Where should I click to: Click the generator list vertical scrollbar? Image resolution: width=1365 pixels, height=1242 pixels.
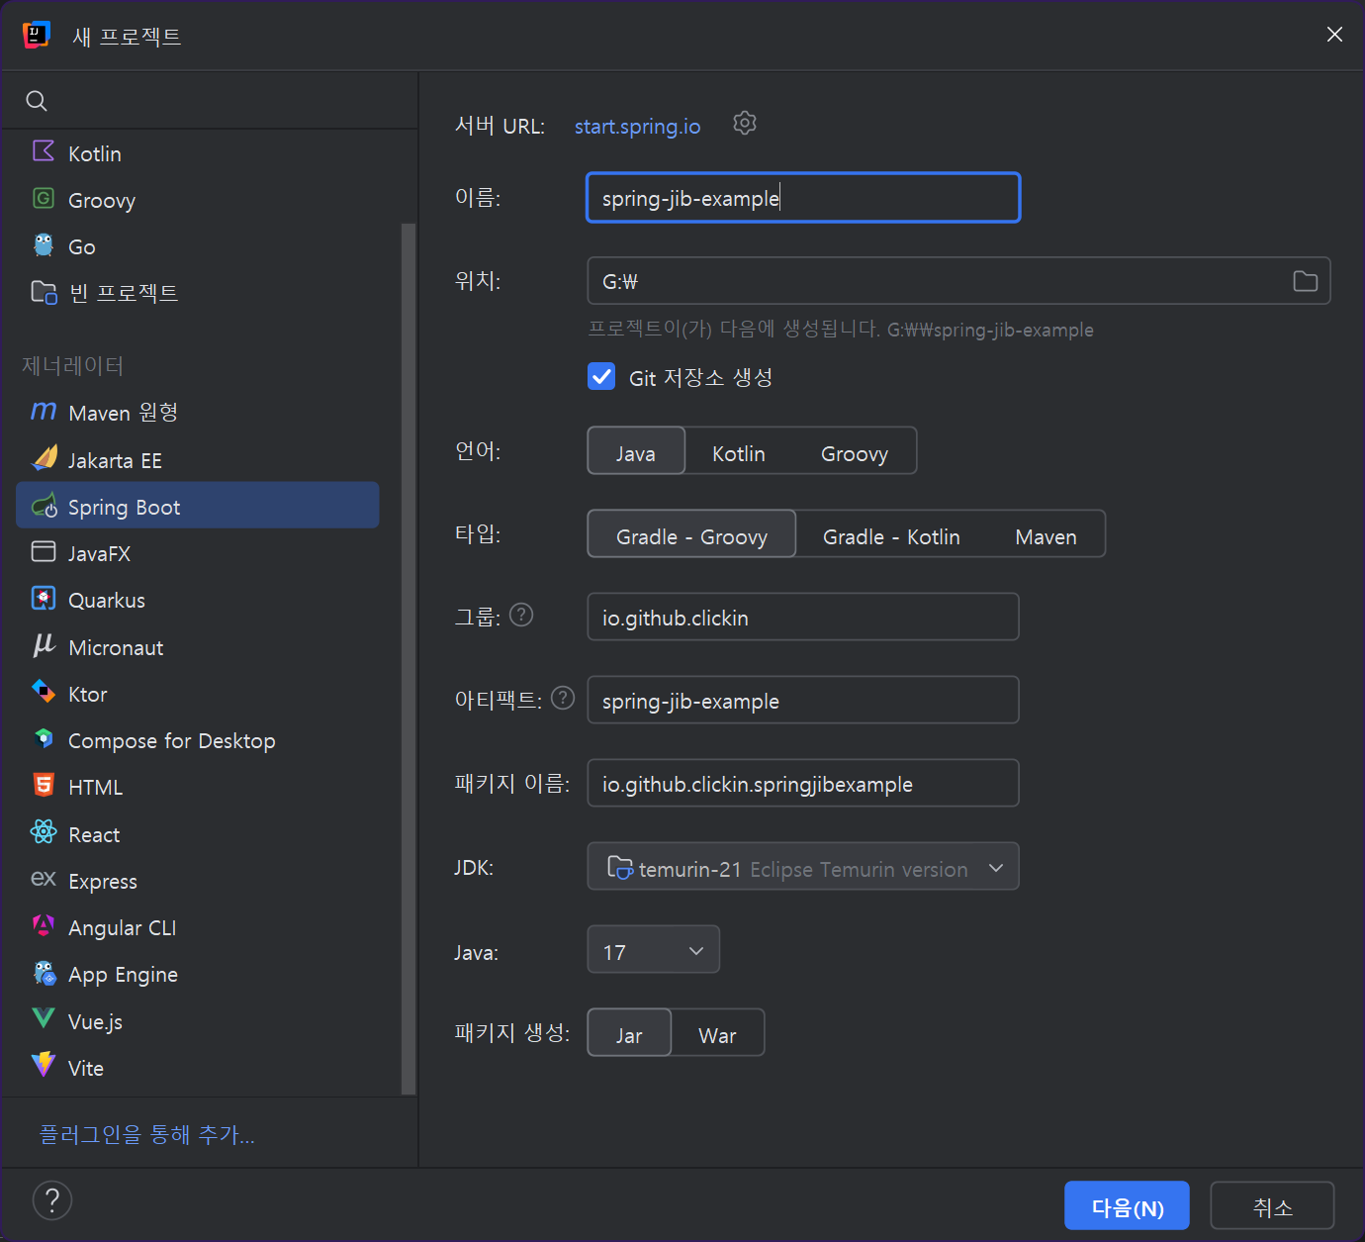tap(409, 658)
